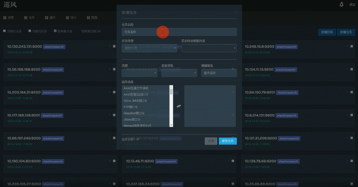Open the 搜索 nav menu
This screenshot has width=358, height=187.
[x=9, y=18]
